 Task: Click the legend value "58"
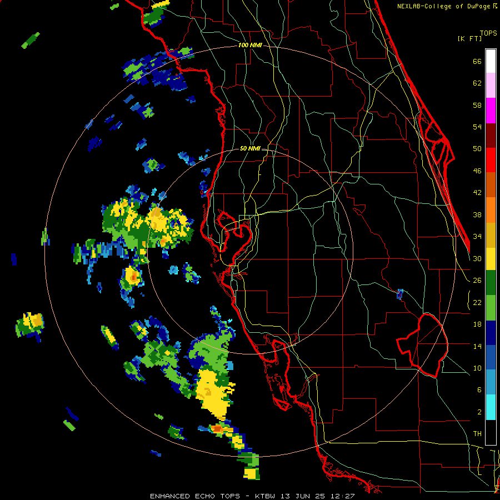(477, 105)
